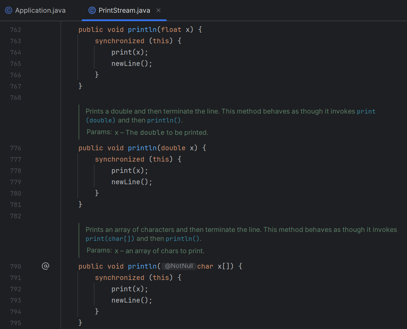Click line number 762 in the gutter

click(x=15, y=30)
